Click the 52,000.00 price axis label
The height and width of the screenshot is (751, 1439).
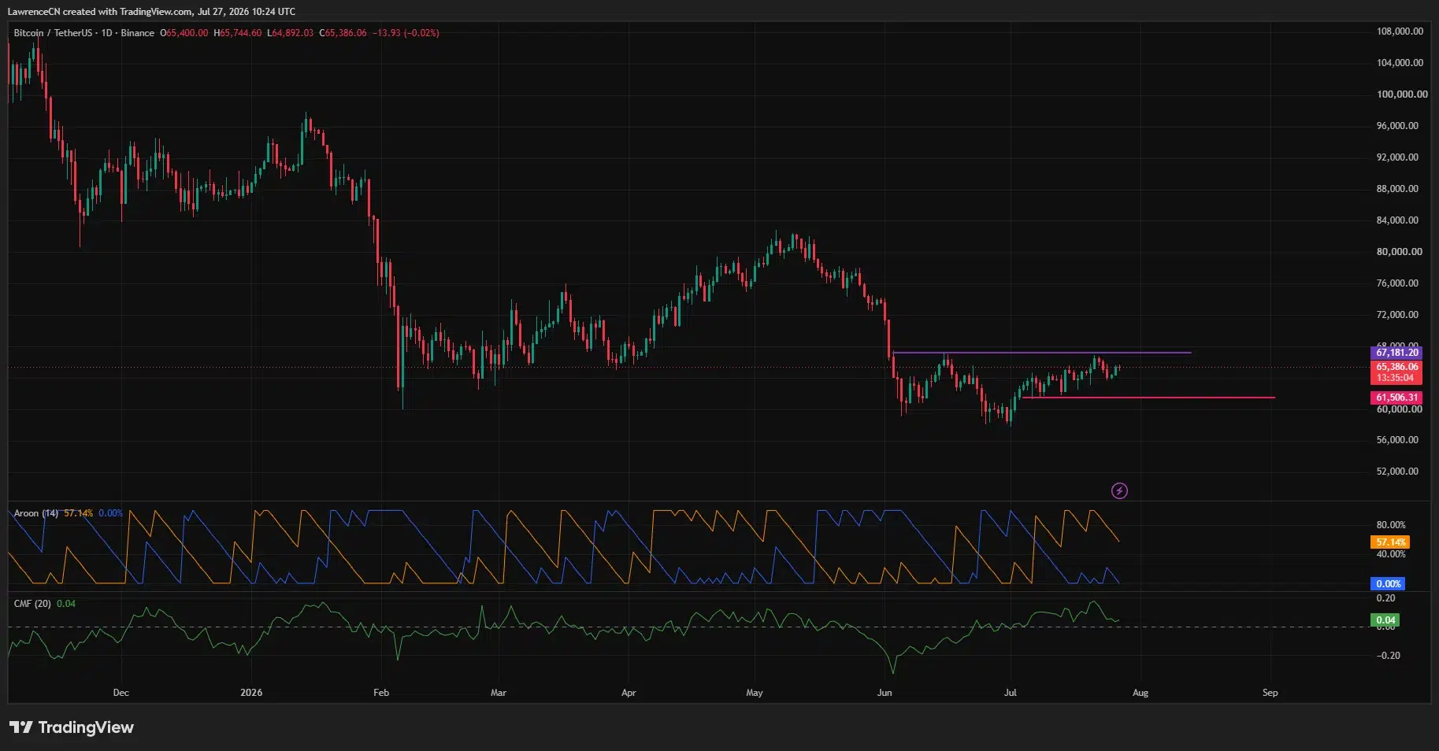(x=1397, y=472)
